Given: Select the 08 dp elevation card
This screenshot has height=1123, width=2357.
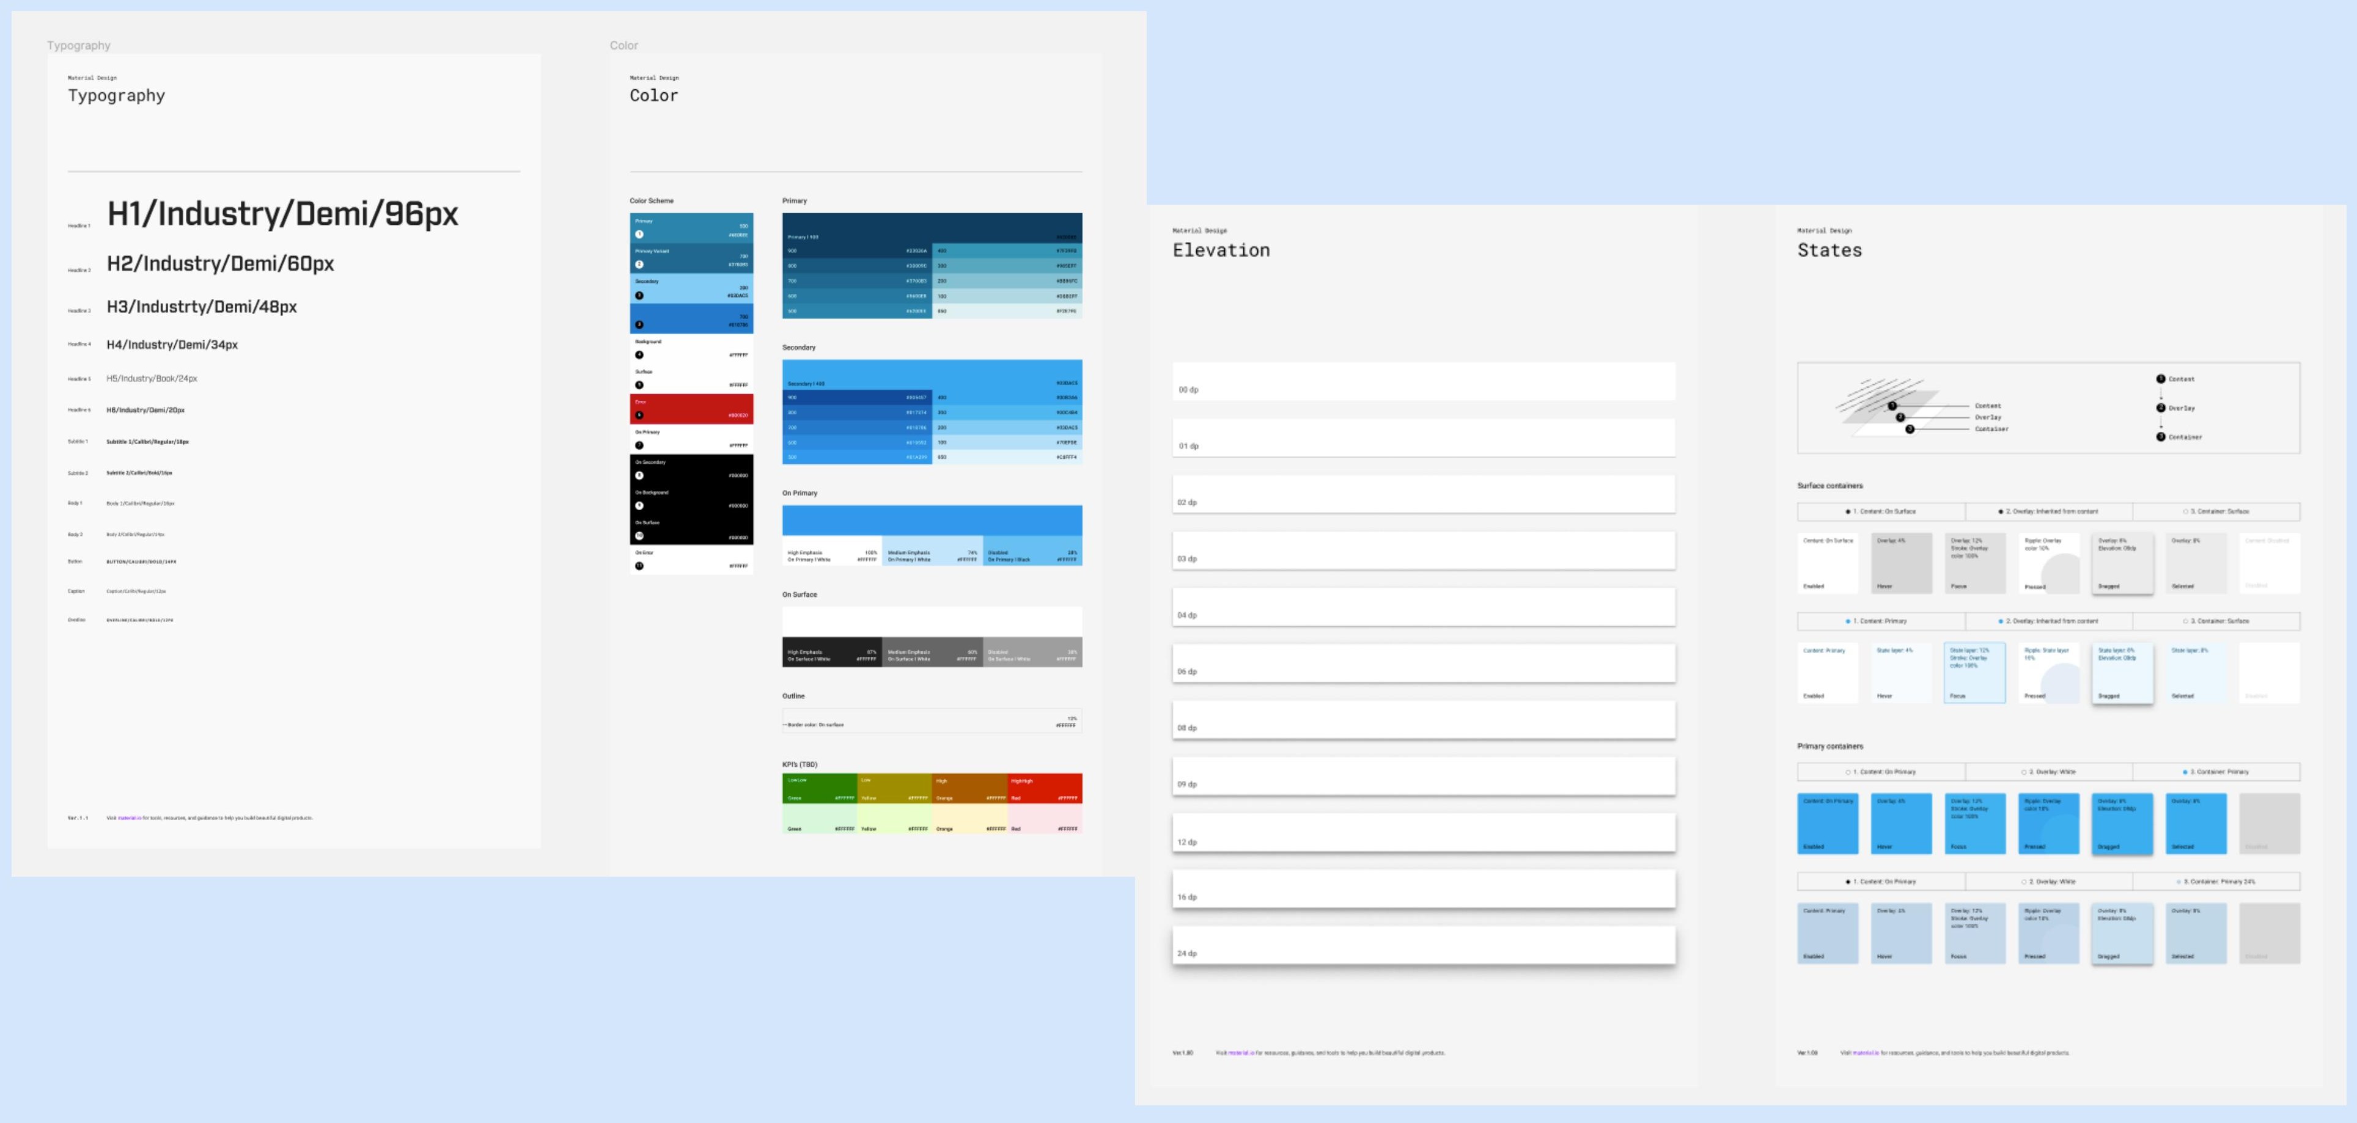Looking at the screenshot, I should coord(1424,720).
